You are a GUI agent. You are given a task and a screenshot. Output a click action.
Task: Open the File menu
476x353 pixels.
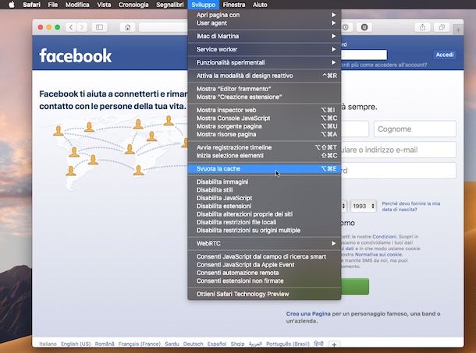click(x=52, y=5)
